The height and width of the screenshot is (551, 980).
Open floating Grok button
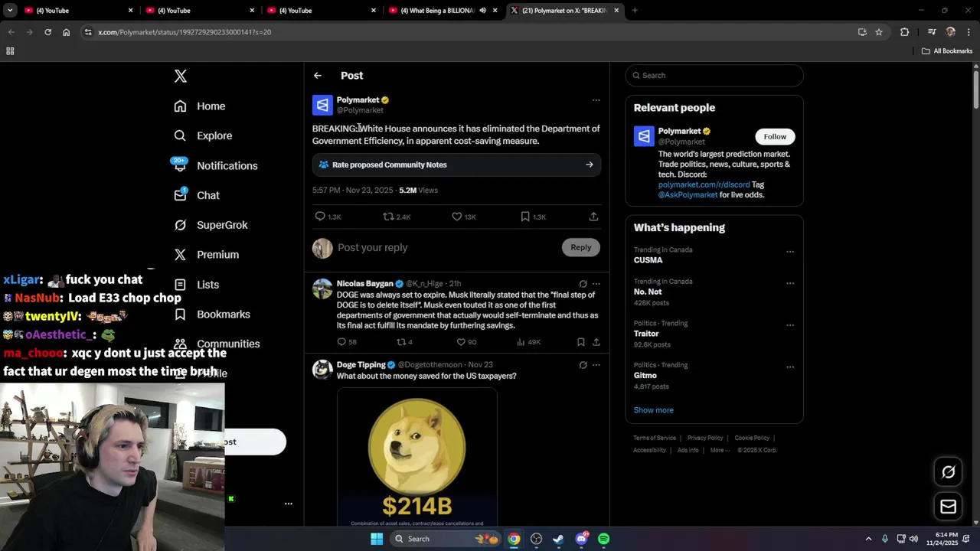(x=948, y=472)
